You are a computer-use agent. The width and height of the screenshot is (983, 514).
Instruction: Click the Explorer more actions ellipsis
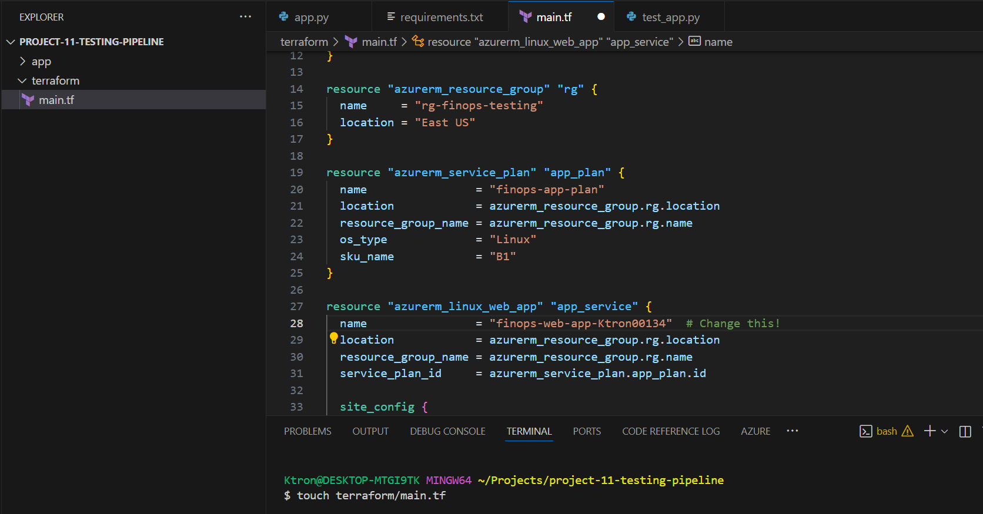245,17
